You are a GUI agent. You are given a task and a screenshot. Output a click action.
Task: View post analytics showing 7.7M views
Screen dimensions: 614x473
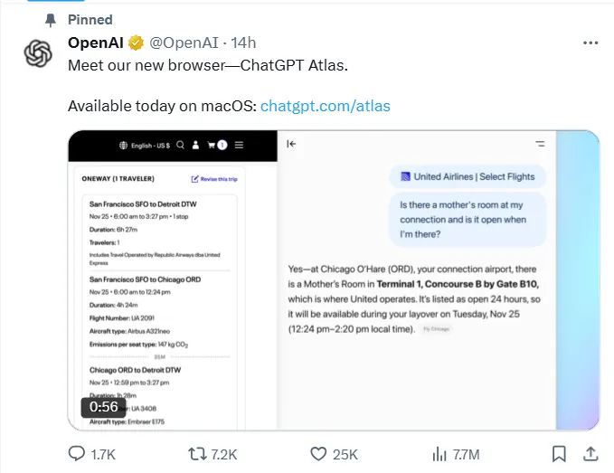point(440,453)
